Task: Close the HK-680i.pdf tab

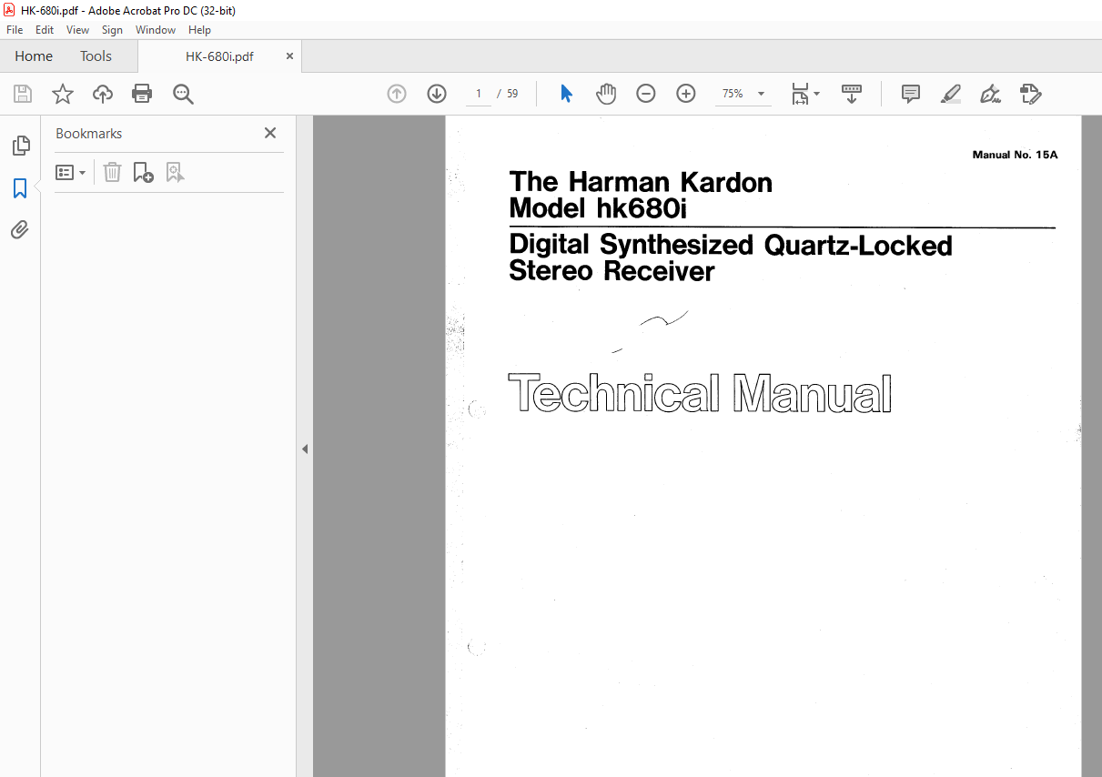Action: click(290, 56)
